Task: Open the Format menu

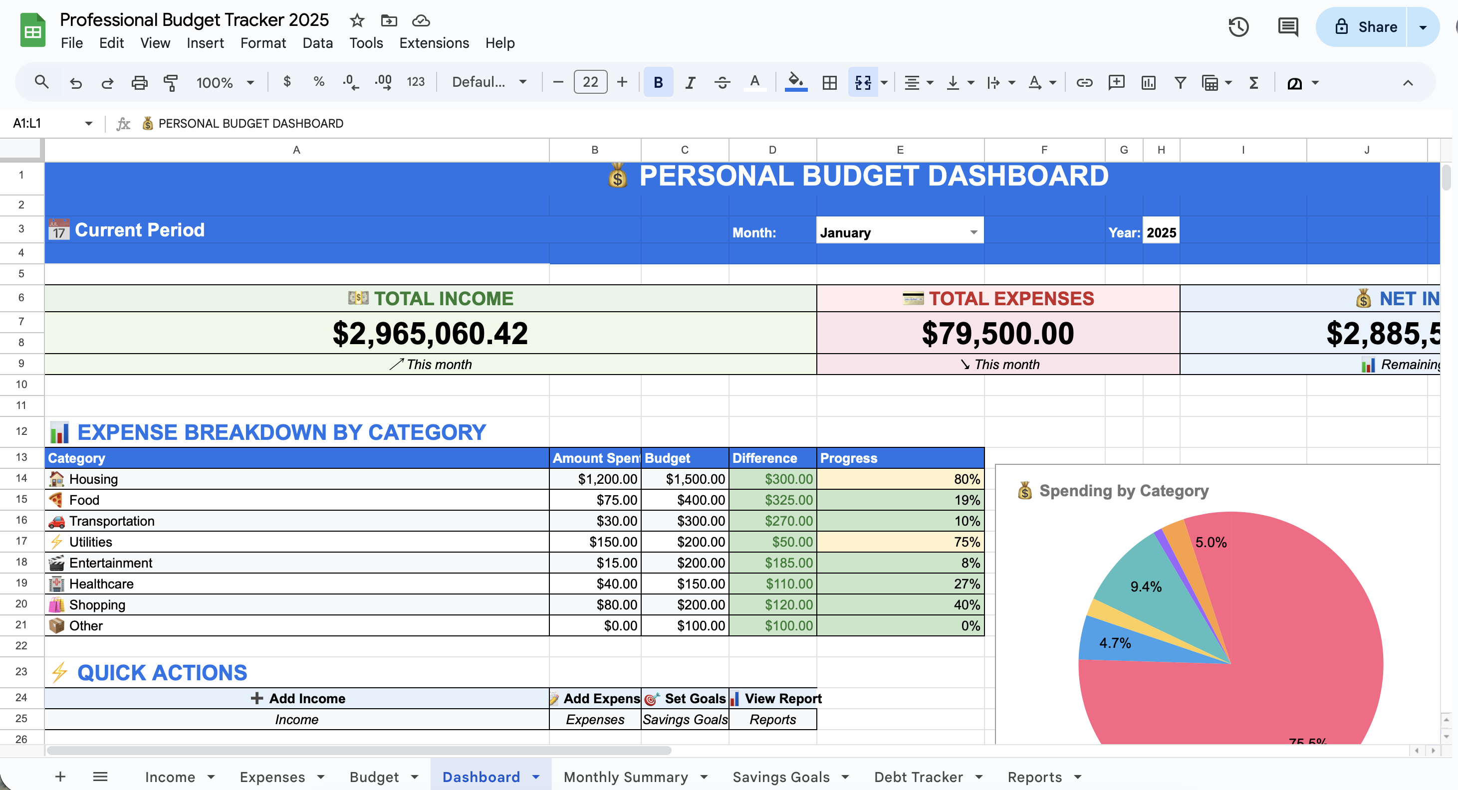Action: pos(263,43)
